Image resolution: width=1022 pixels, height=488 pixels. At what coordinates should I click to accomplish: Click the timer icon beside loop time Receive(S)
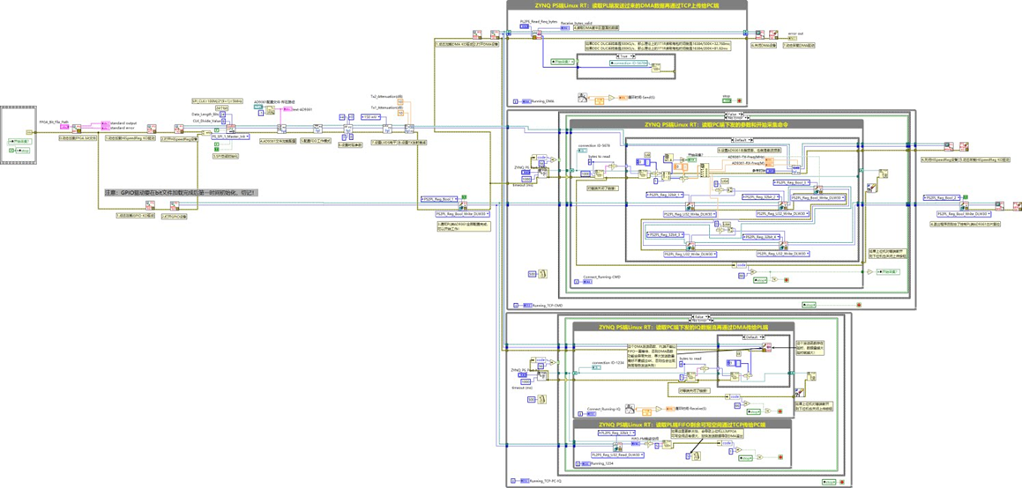click(x=630, y=409)
